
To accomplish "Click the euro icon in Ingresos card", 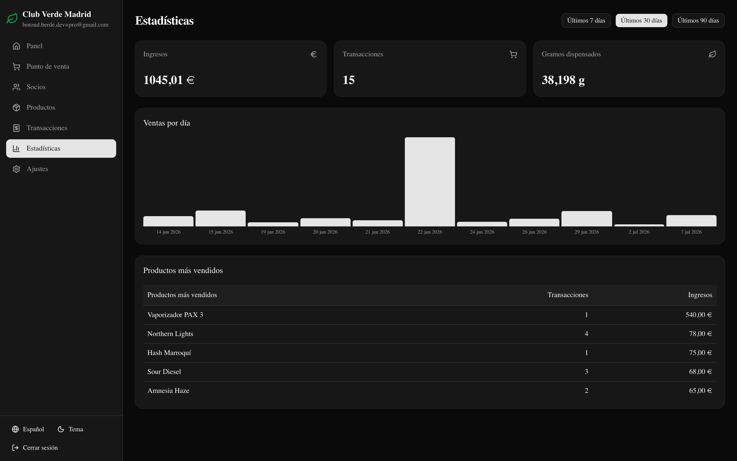I will pos(314,54).
